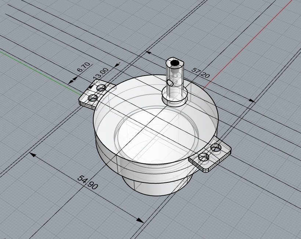Image resolution: width=301 pixels, height=239 pixels.
Task: Select the upper hole on the right mounting tab
Action: (x=216, y=148)
